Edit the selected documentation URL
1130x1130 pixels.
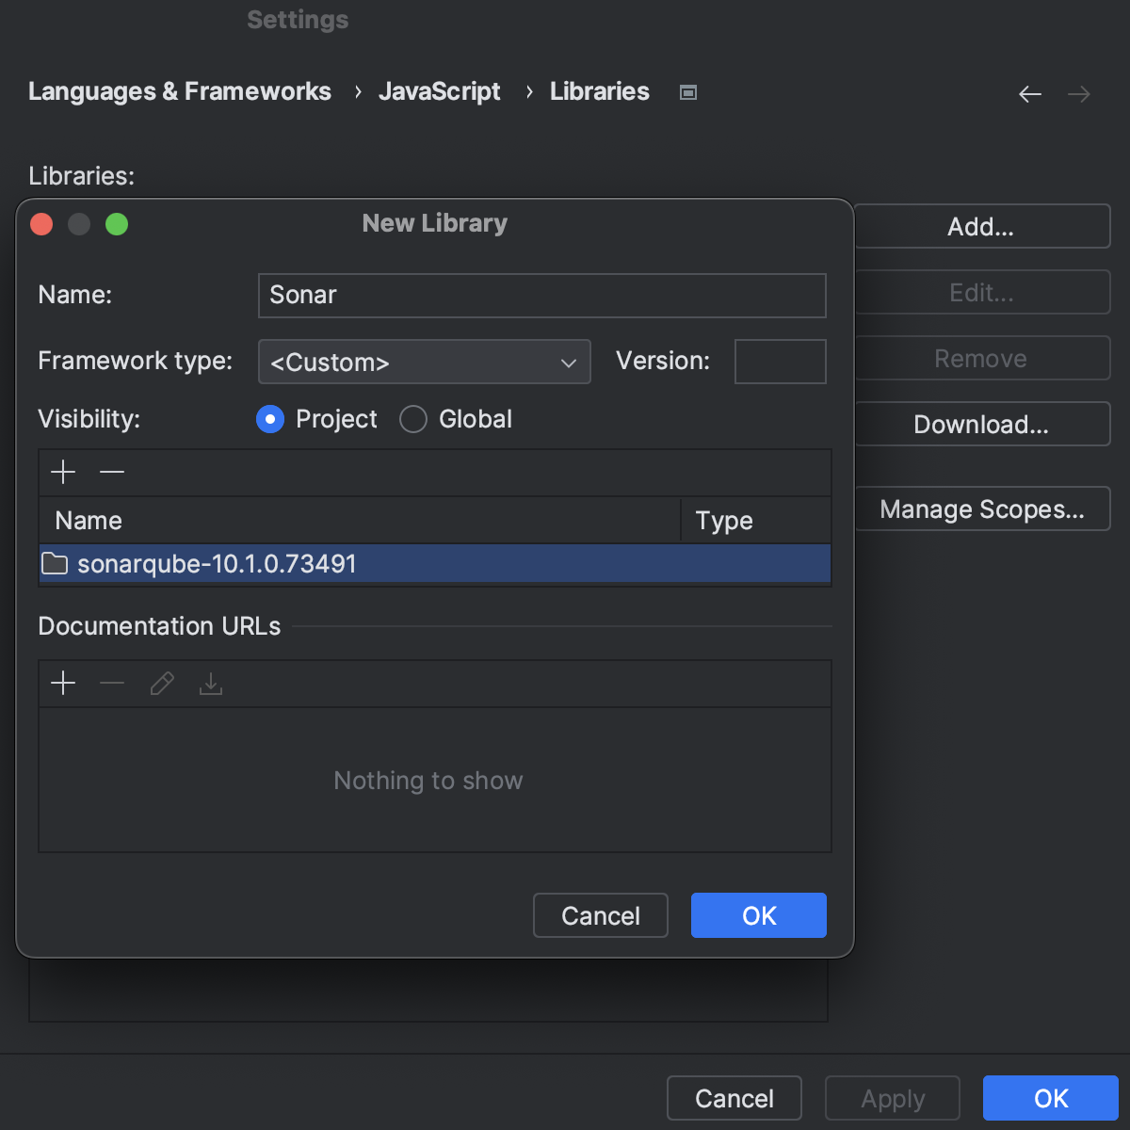[161, 684]
